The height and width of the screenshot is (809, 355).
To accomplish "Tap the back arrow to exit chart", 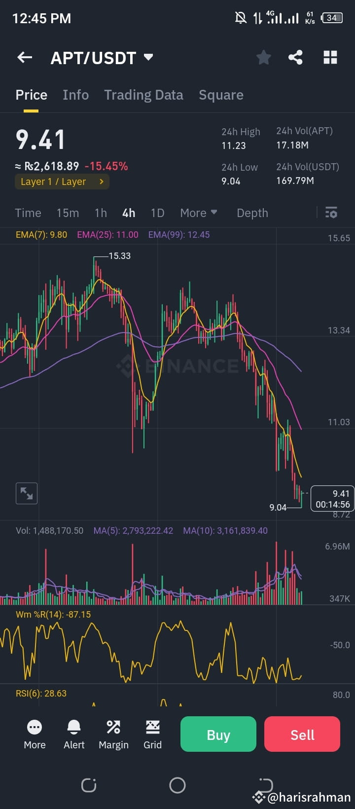I will click(24, 57).
